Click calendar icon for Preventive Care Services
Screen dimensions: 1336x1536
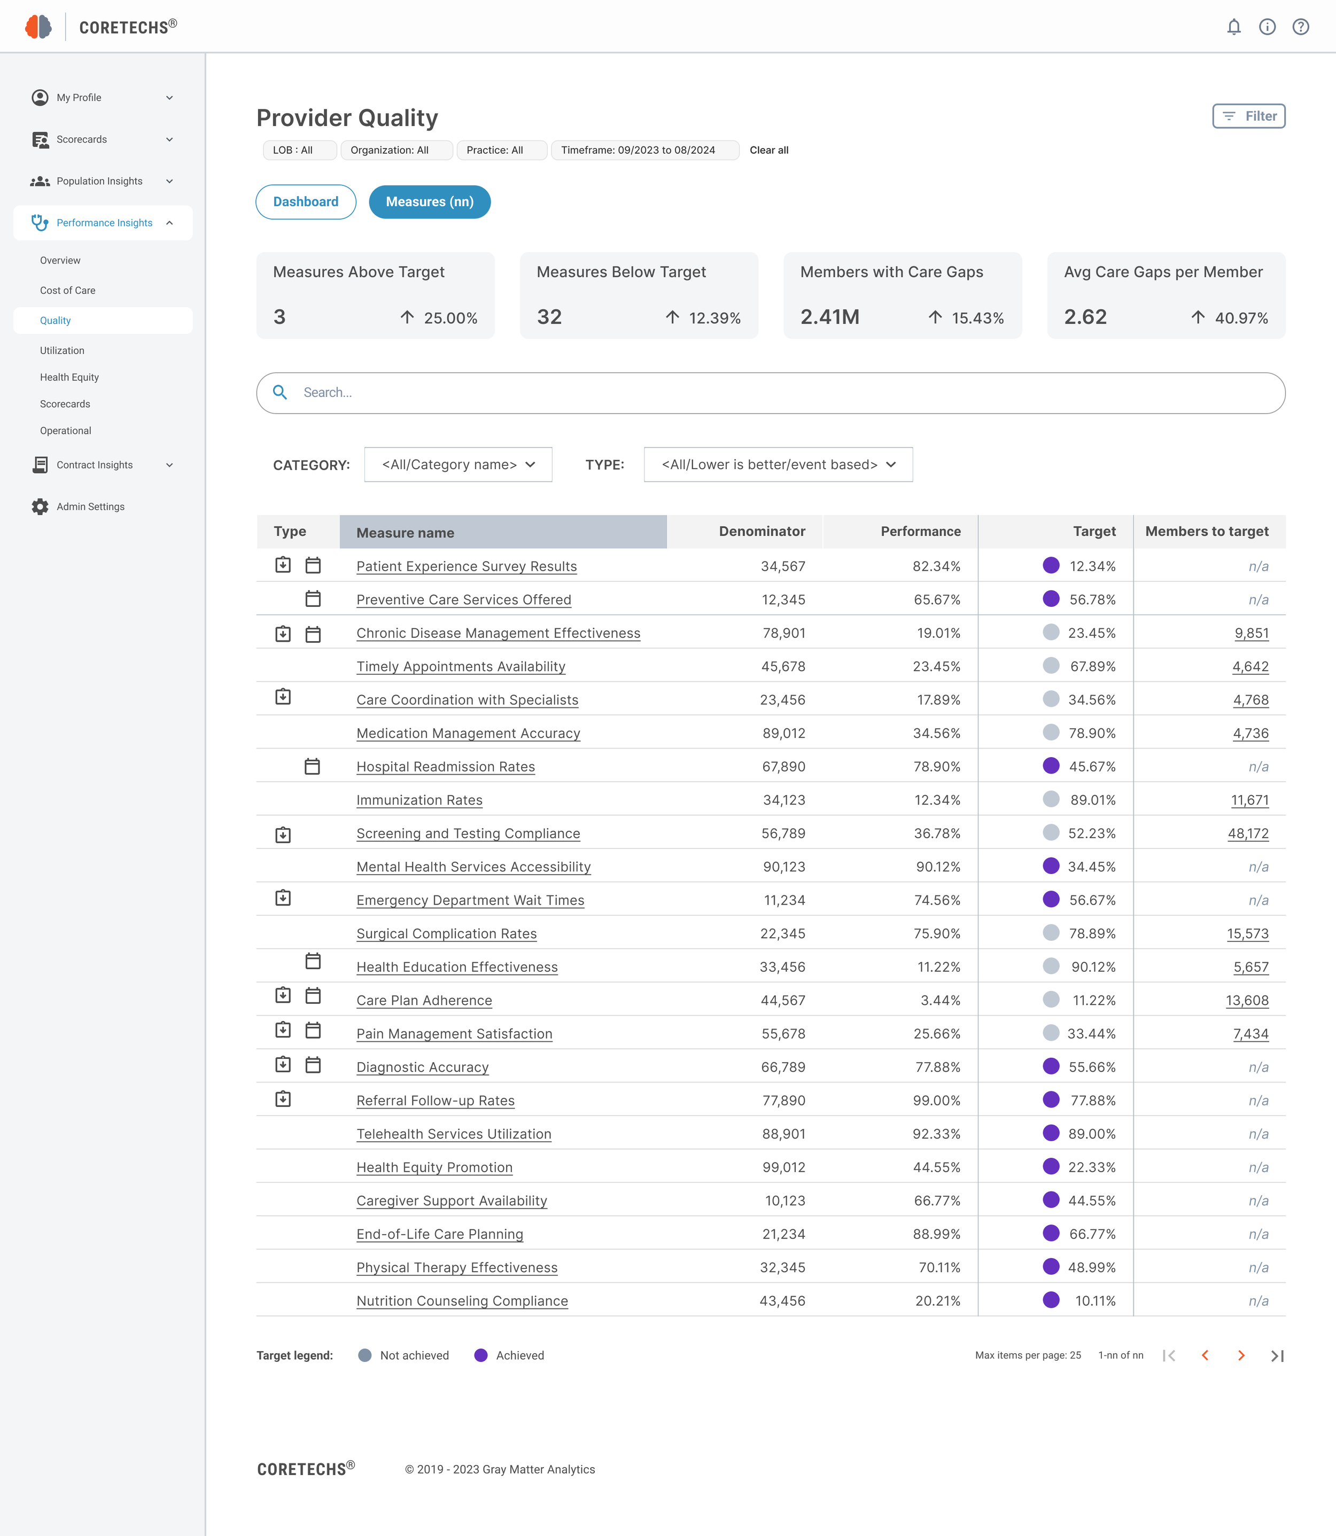coord(313,598)
